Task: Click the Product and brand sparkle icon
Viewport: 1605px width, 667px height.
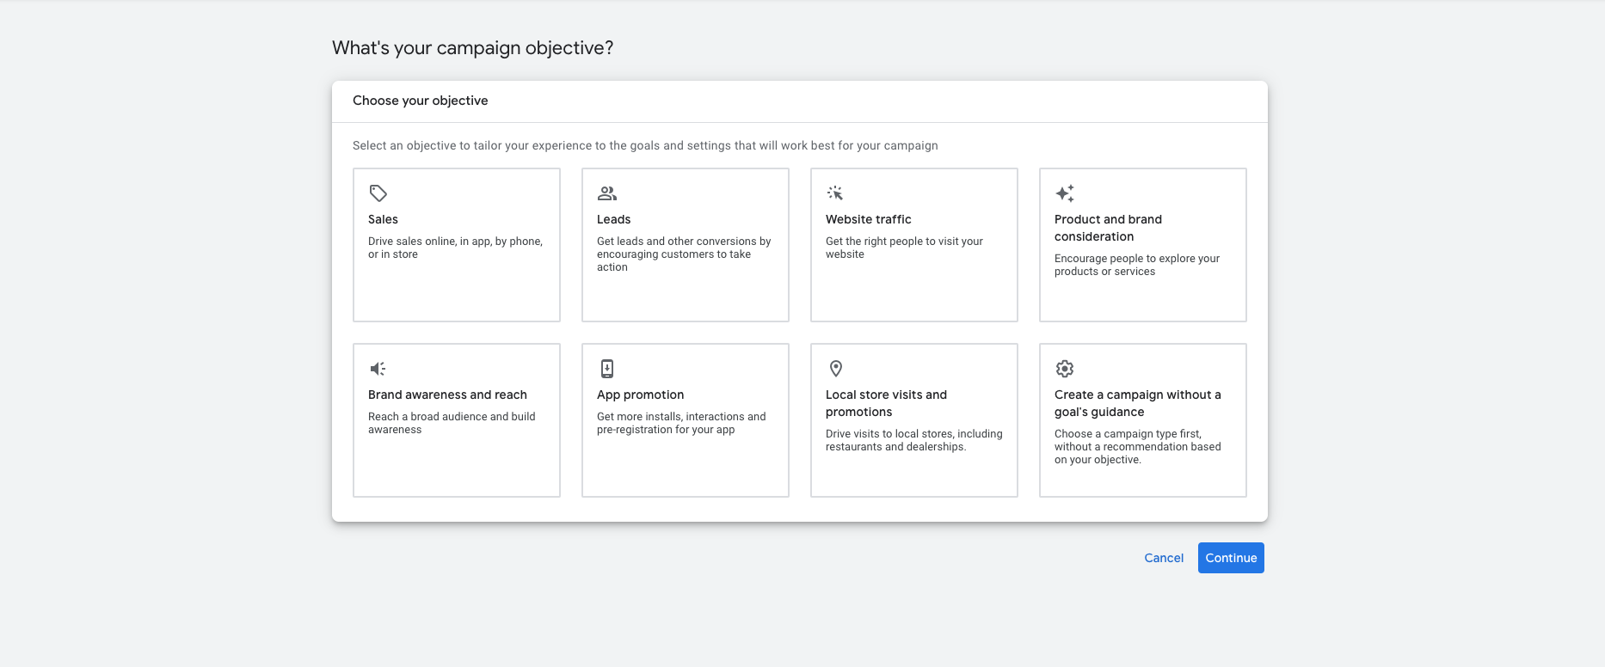Action: pyautogui.click(x=1065, y=193)
